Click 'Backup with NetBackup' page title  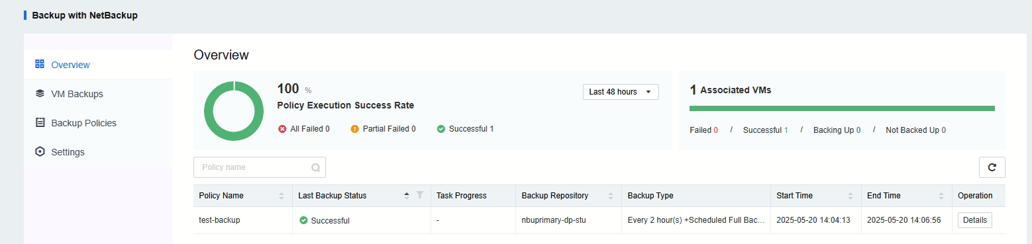pyautogui.click(x=85, y=15)
